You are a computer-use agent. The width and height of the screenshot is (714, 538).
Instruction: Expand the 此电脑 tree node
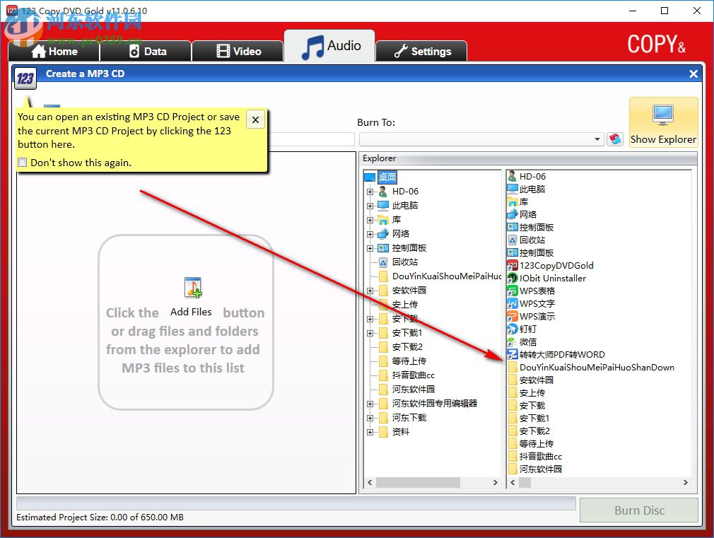(370, 206)
